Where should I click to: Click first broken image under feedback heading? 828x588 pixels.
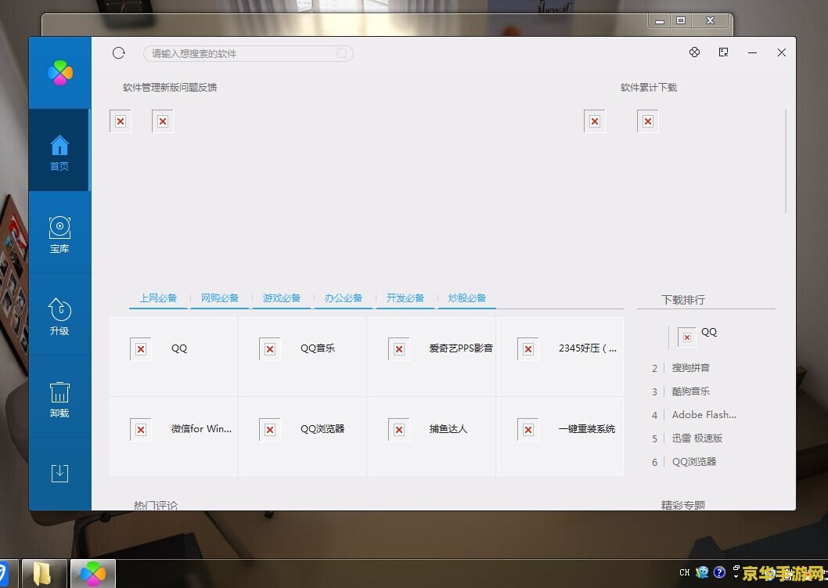121,121
